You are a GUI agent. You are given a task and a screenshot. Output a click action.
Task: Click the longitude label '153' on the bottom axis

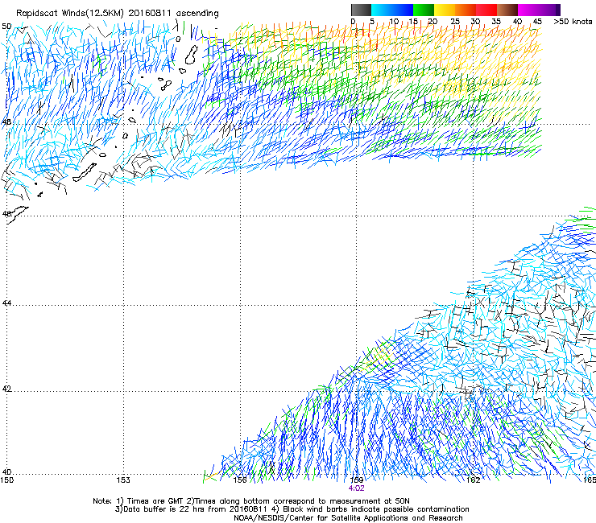click(123, 480)
